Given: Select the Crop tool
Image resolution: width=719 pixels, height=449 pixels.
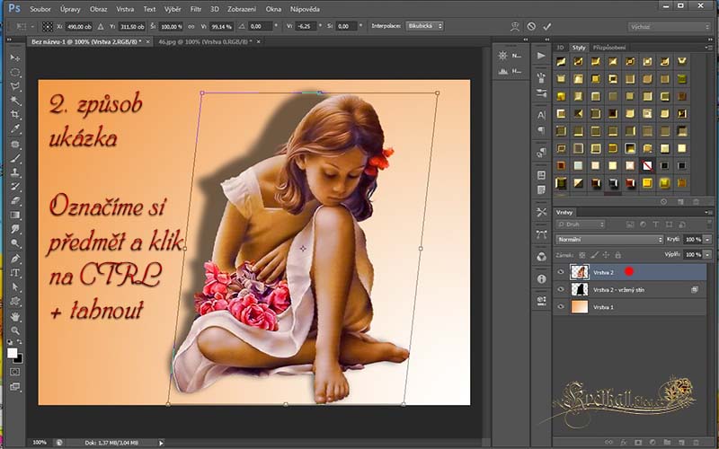Looking at the screenshot, I should click(x=15, y=115).
